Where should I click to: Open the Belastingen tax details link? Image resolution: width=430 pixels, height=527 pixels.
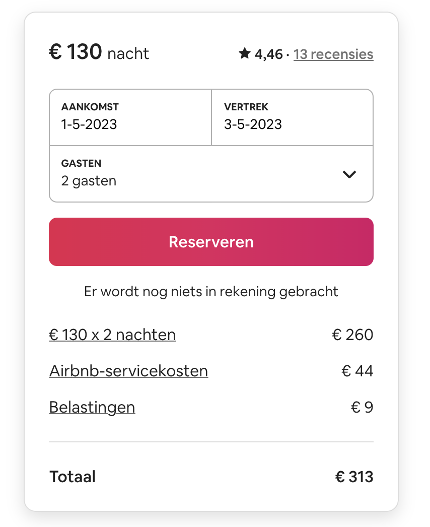pos(92,407)
